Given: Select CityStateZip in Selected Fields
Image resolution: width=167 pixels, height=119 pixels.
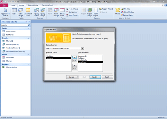Looking at the screenshot, I should click(x=90, y=60).
